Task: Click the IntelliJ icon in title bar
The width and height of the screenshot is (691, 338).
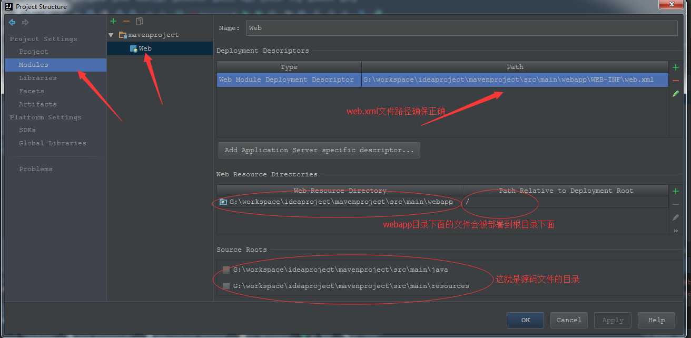Action: pyautogui.click(x=8, y=7)
